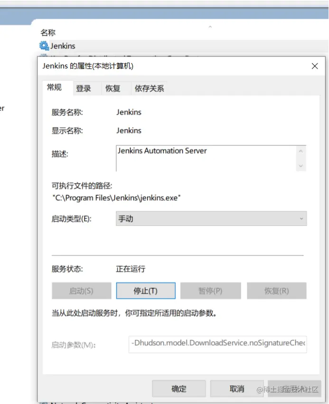This screenshot has width=329, height=404.
Task: Click the service status 正在运行 text
Action: pyautogui.click(x=131, y=269)
